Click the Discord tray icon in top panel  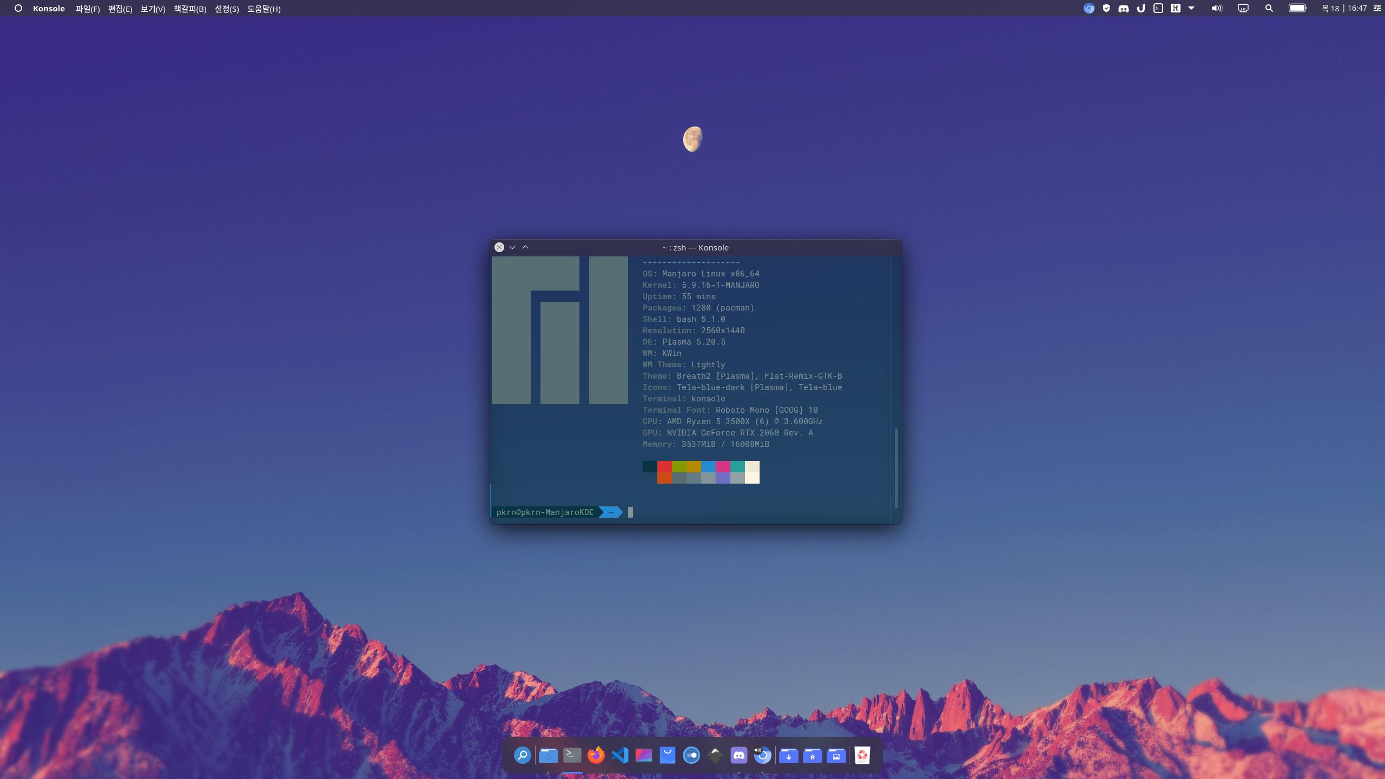[x=1124, y=8]
